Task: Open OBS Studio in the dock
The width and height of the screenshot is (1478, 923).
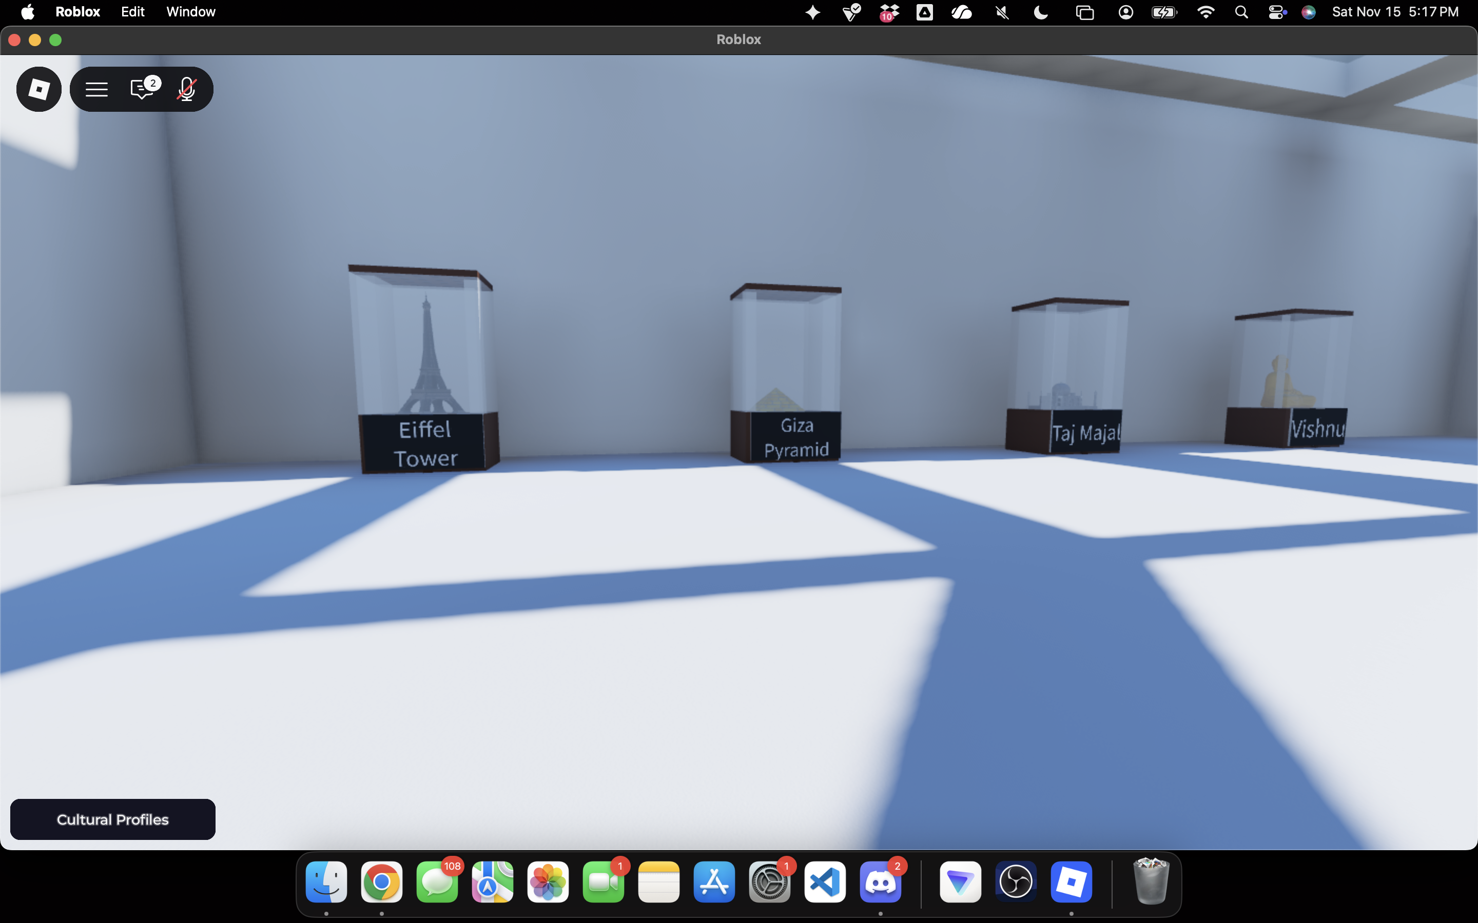Action: [x=1016, y=882]
